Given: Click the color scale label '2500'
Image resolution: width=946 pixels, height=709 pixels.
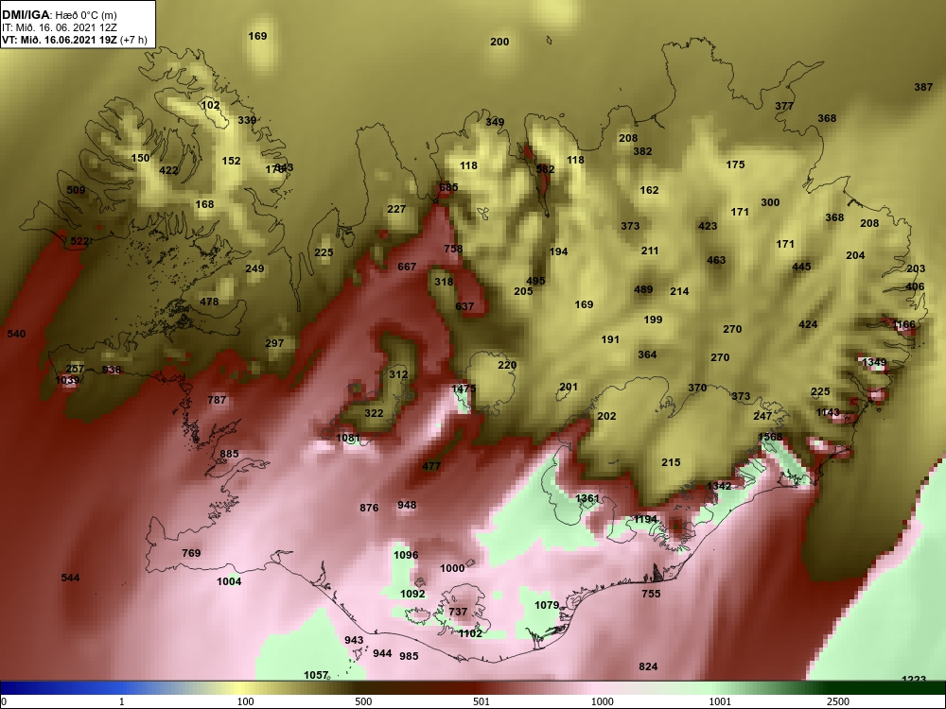Looking at the screenshot, I should (x=838, y=701).
